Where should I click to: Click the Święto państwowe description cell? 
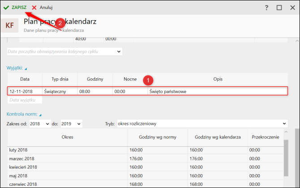pyautogui.click(x=218, y=91)
